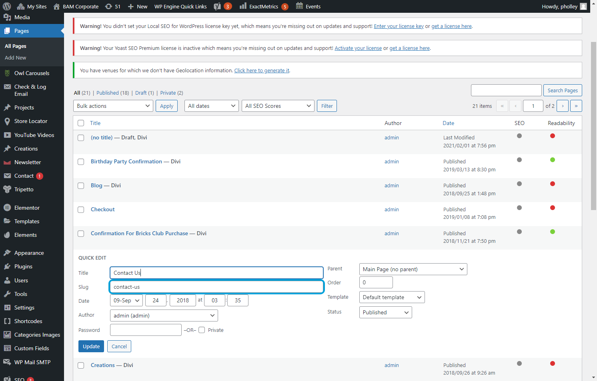Open Owl Carousels sidebar icon

(7, 73)
